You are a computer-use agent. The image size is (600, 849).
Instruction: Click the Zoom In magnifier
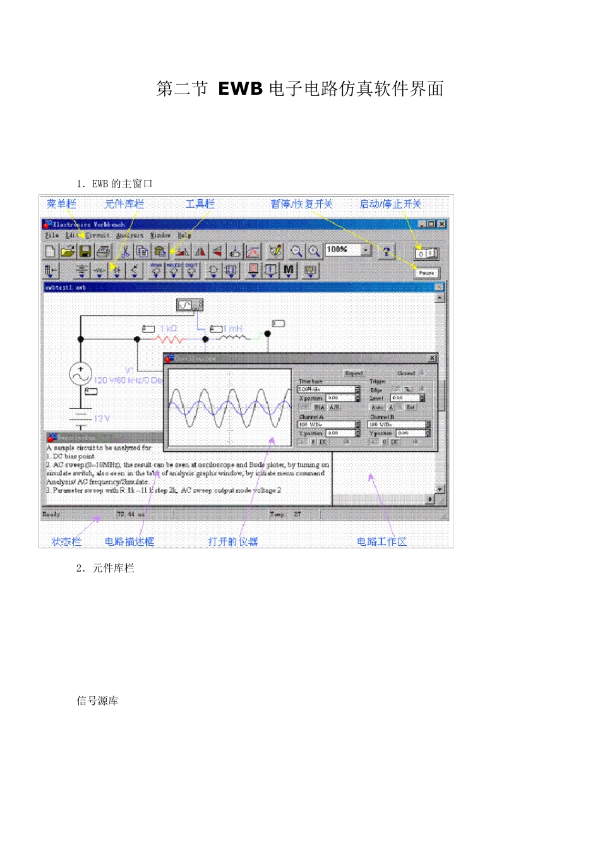[x=314, y=251]
